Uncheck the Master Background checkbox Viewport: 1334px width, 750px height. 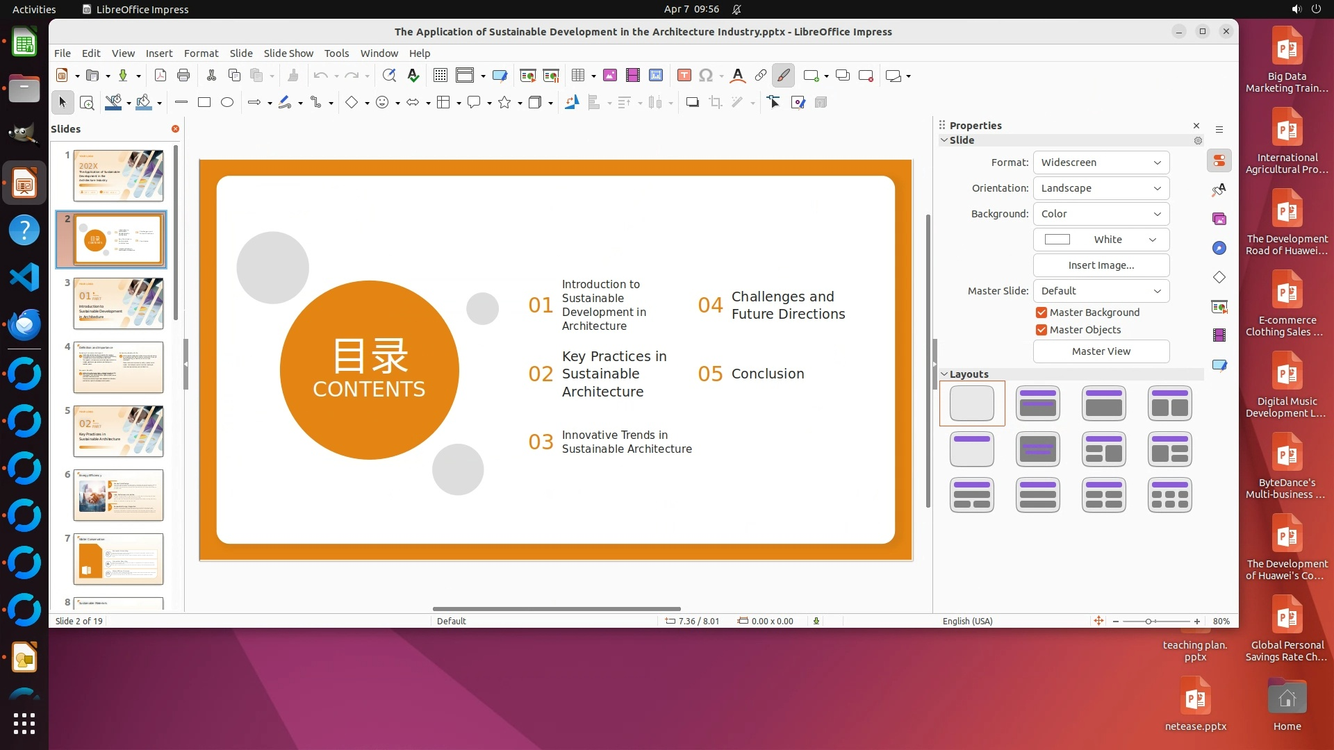pos(1041,312)
